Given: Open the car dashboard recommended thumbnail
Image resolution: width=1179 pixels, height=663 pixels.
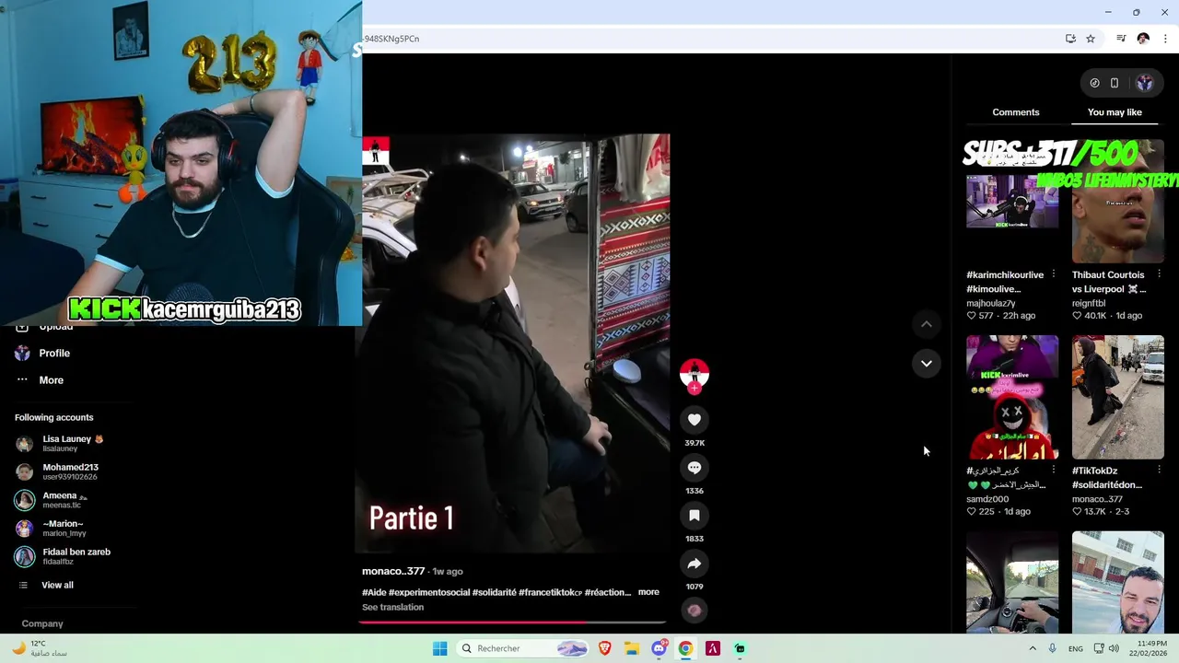Looking at the screenshot, I should click(x=1012, y=582).
